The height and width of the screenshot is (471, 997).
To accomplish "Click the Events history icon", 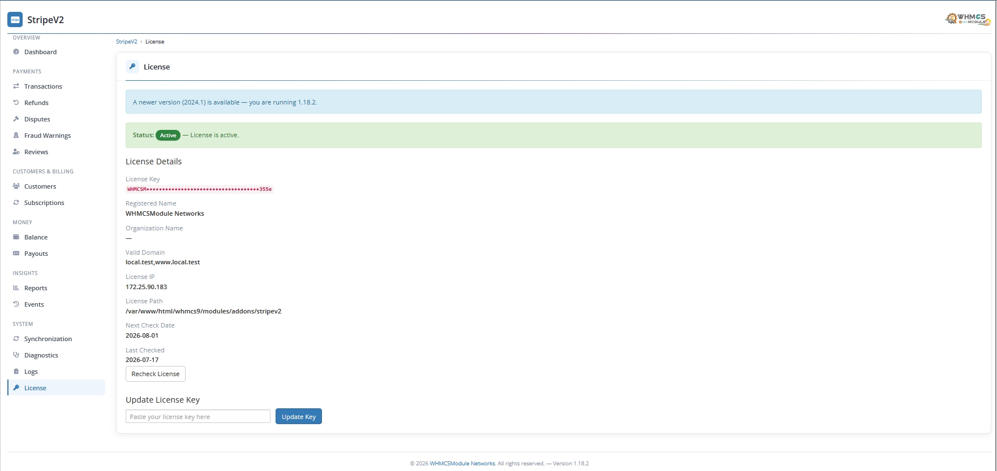I will click(16, 304).
